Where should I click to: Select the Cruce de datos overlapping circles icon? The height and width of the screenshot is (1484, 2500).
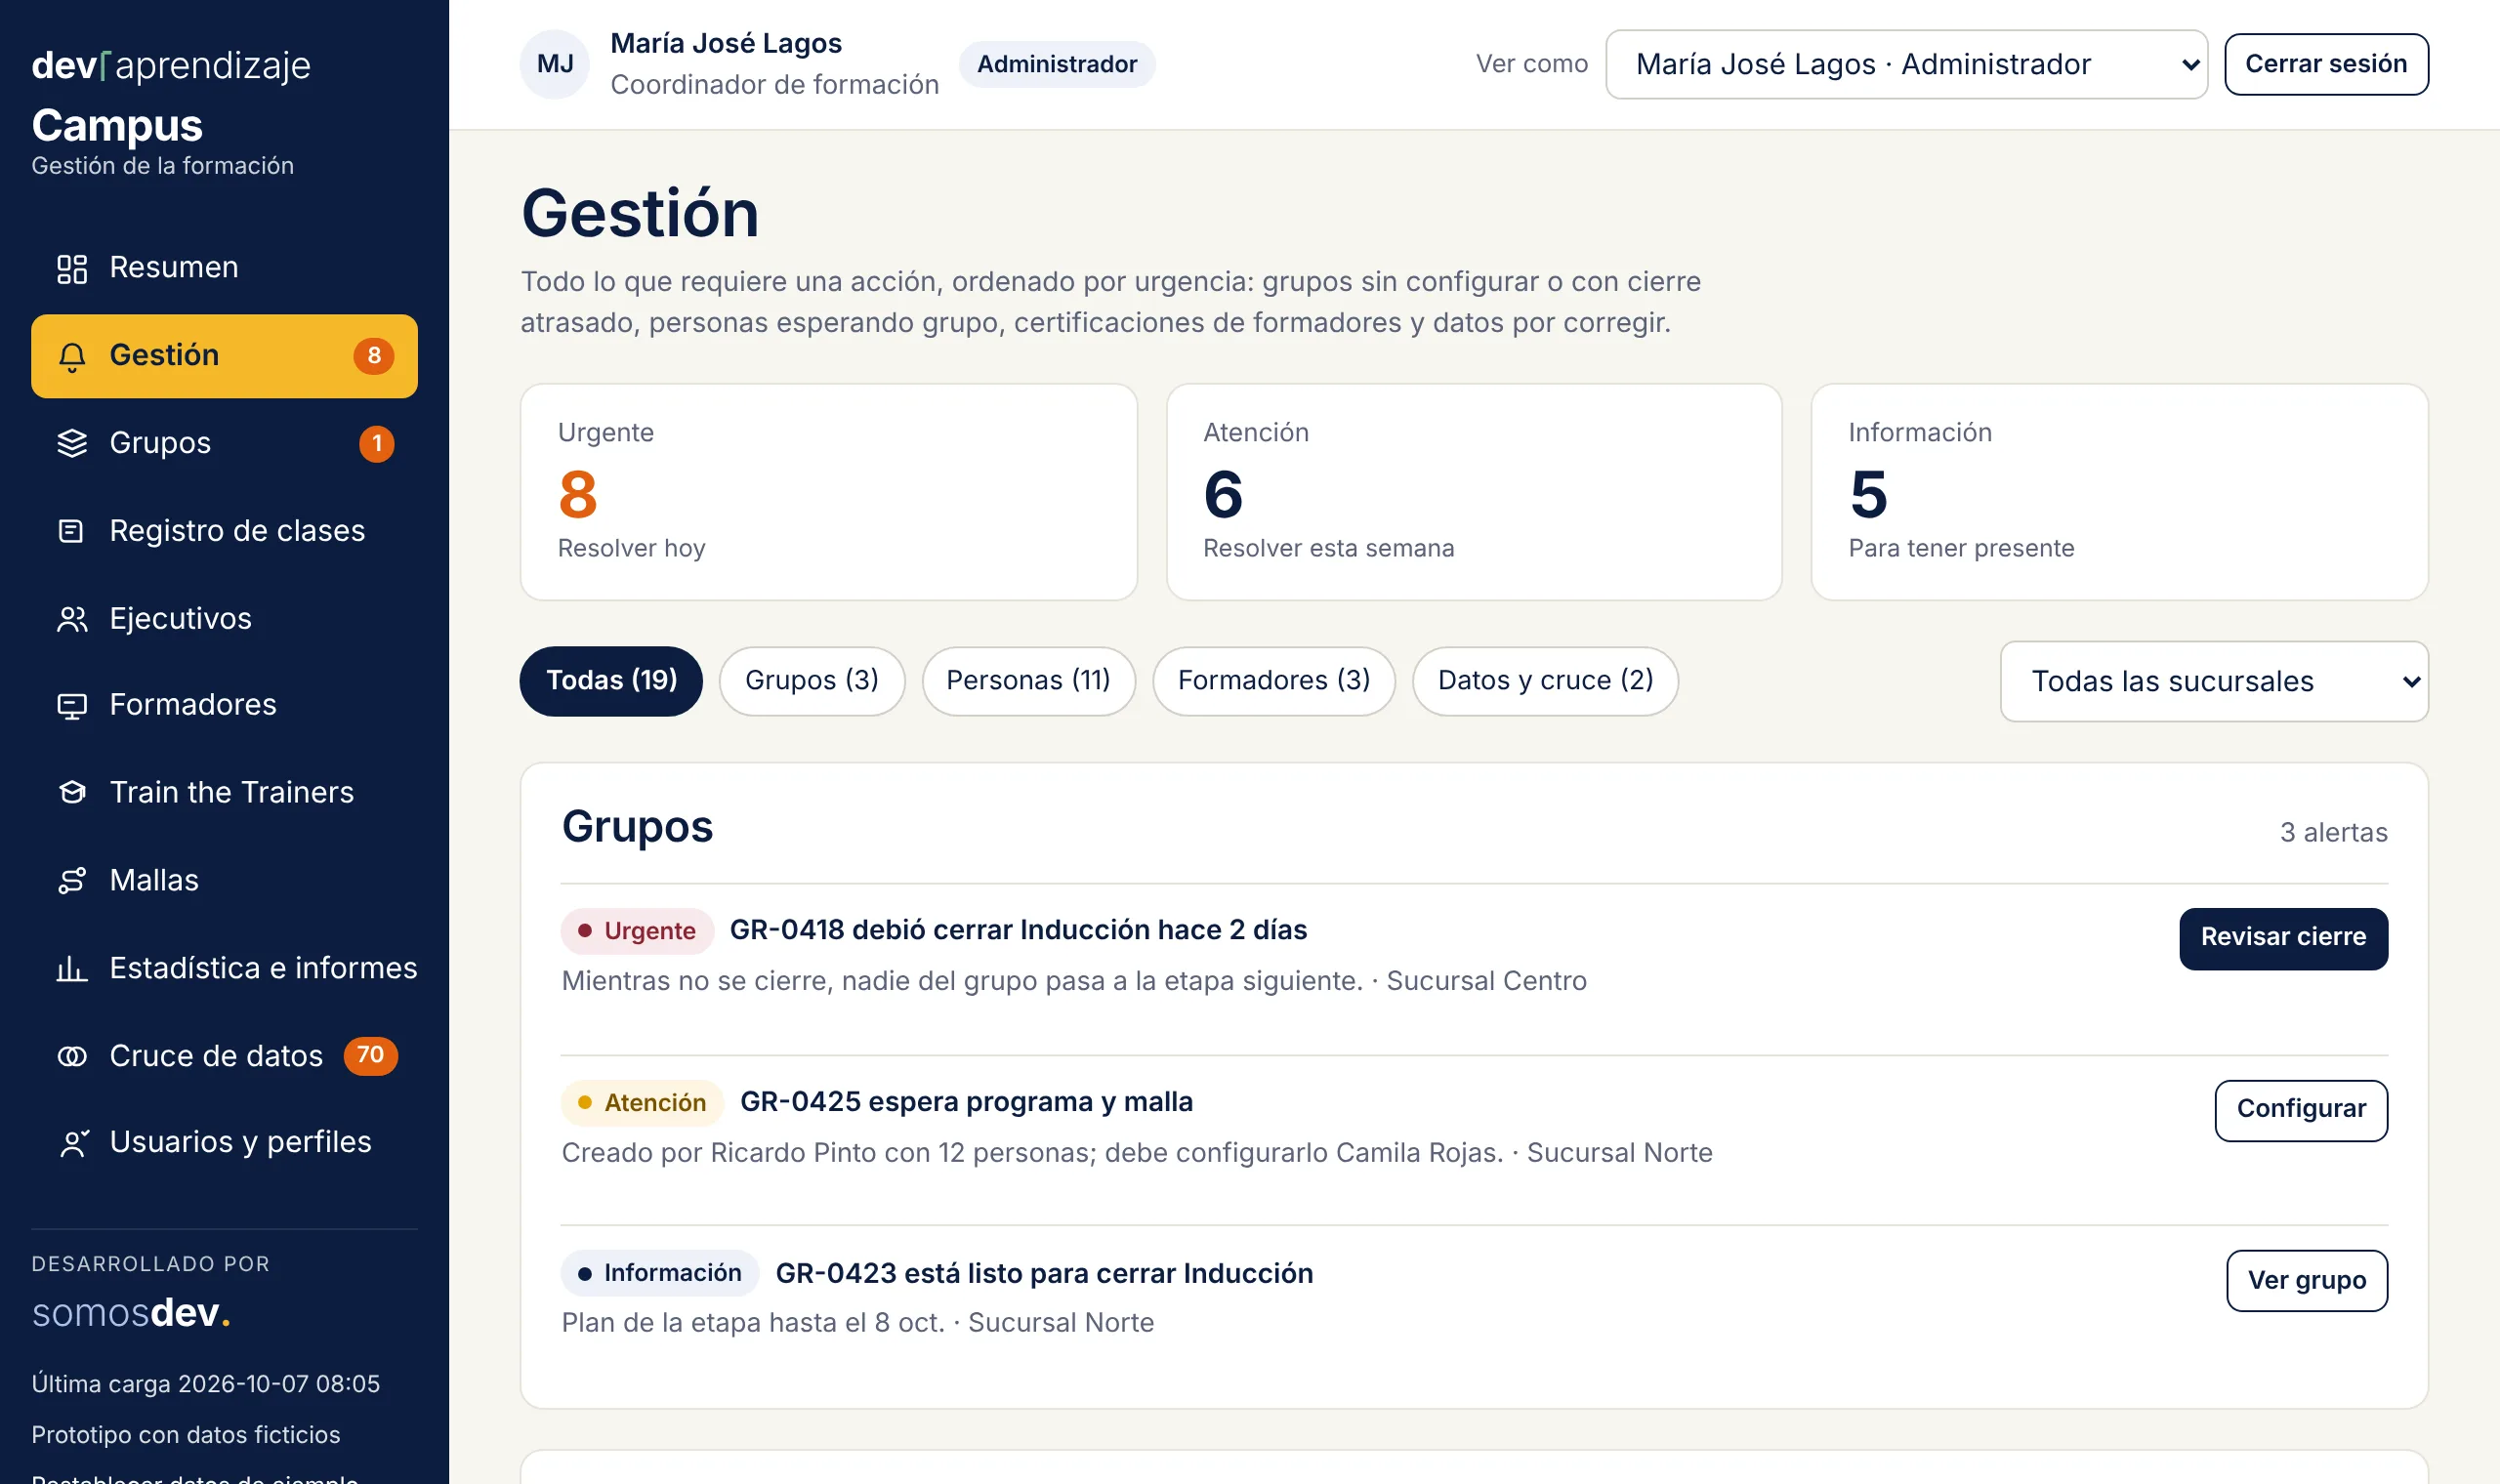(72, 1056)
